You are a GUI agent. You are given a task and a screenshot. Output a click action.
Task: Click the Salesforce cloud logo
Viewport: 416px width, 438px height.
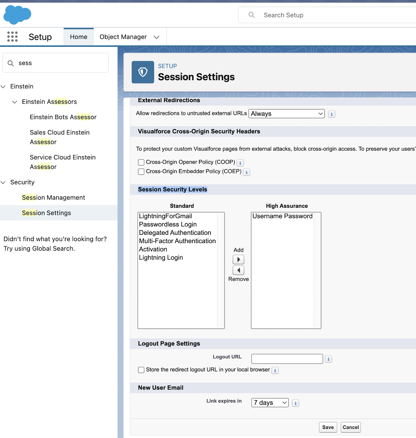[17, 15]
